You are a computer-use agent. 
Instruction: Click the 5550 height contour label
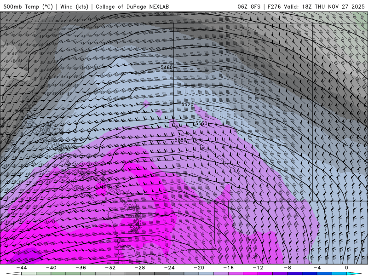pos(201,123)
